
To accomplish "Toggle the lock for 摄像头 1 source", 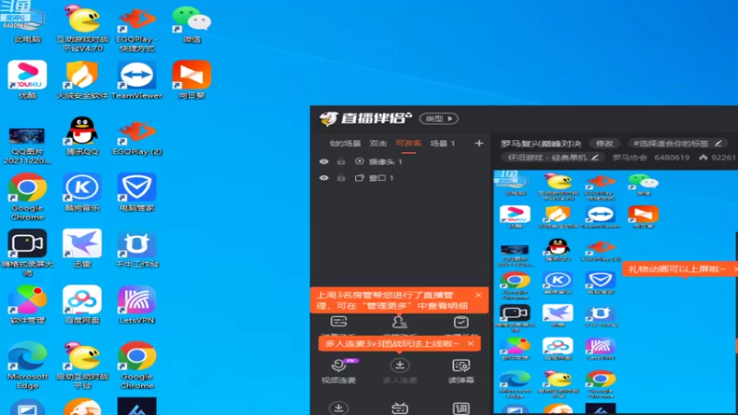I will [x=341, y=161].
